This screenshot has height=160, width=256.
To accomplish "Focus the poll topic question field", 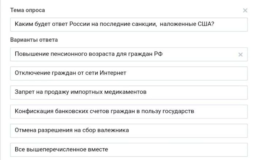I will [129, 24].
